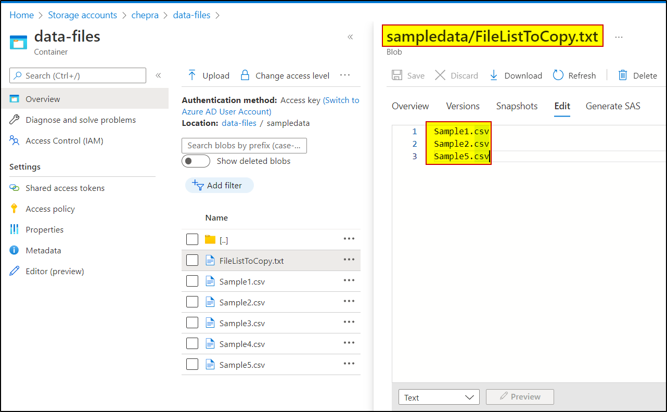Click the Editor (preview) pencil icon
The width and height of the screenshot is (667, 412).
[x=15, y=271]
